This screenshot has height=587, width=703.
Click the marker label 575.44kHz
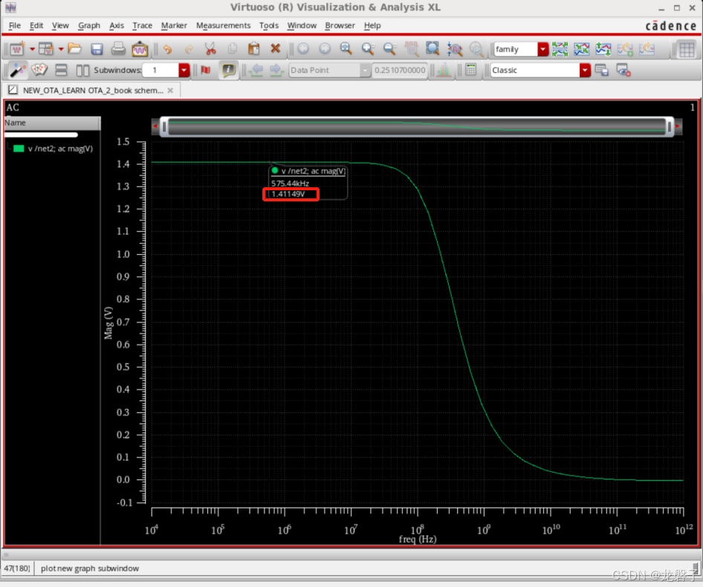point(290,184)
